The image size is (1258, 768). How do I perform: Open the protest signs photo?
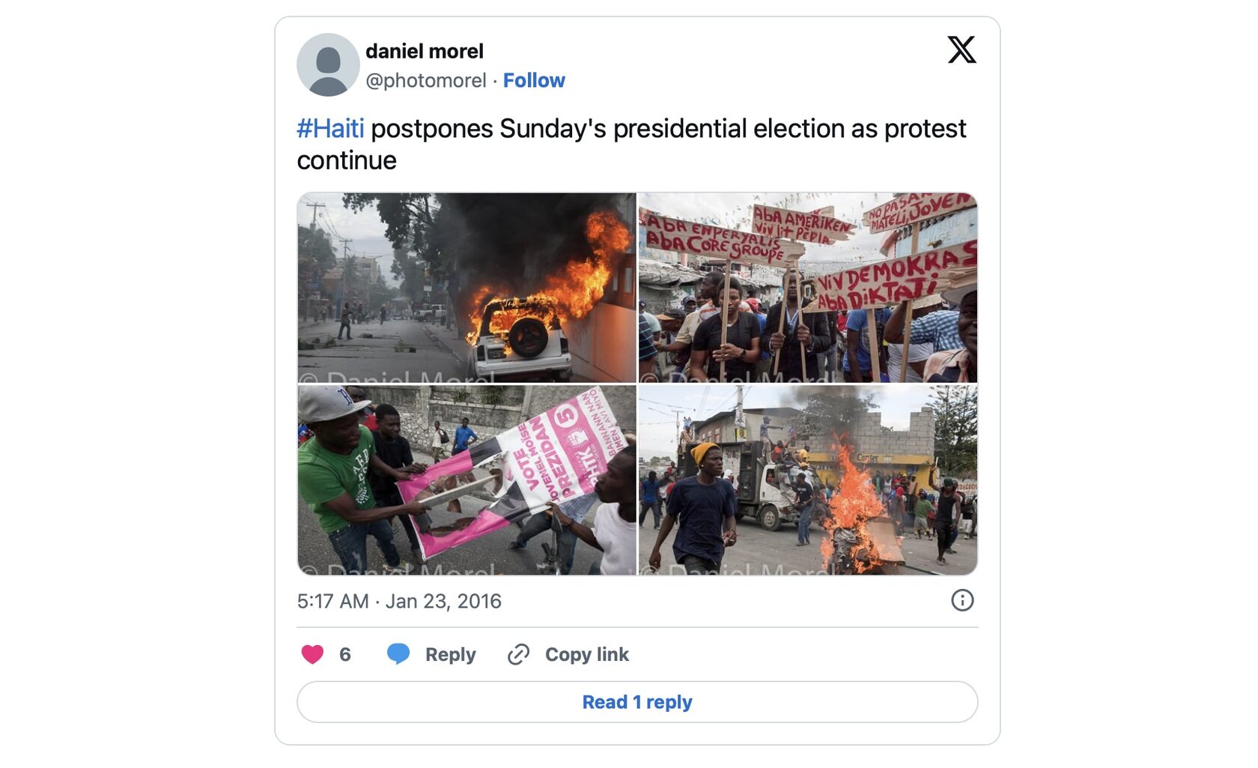click(x=808, y=288)
